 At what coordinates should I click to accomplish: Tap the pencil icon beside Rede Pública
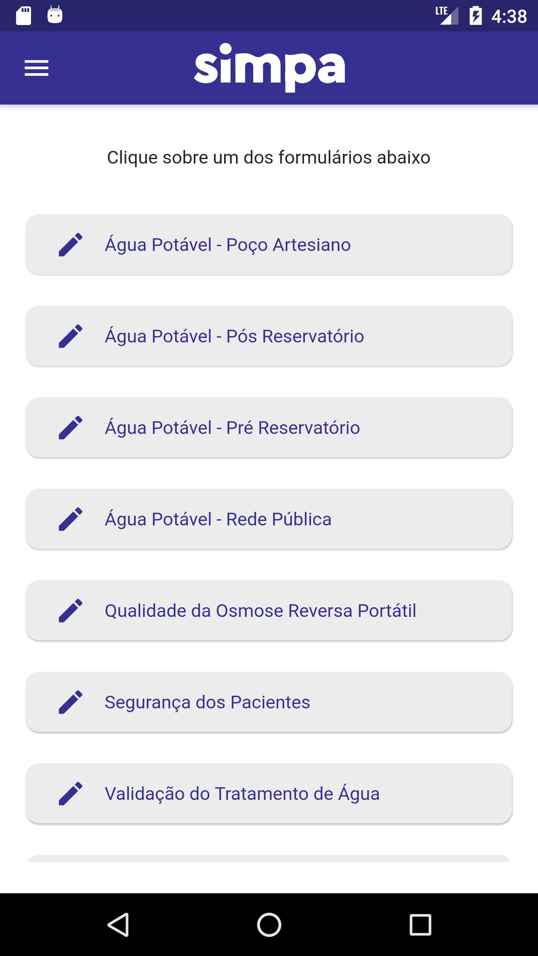(x=71, y=519)
